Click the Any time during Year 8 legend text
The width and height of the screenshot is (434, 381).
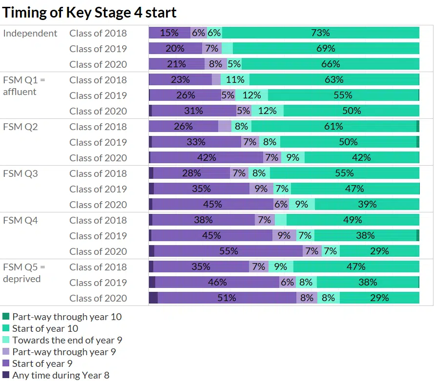[61, 375]
